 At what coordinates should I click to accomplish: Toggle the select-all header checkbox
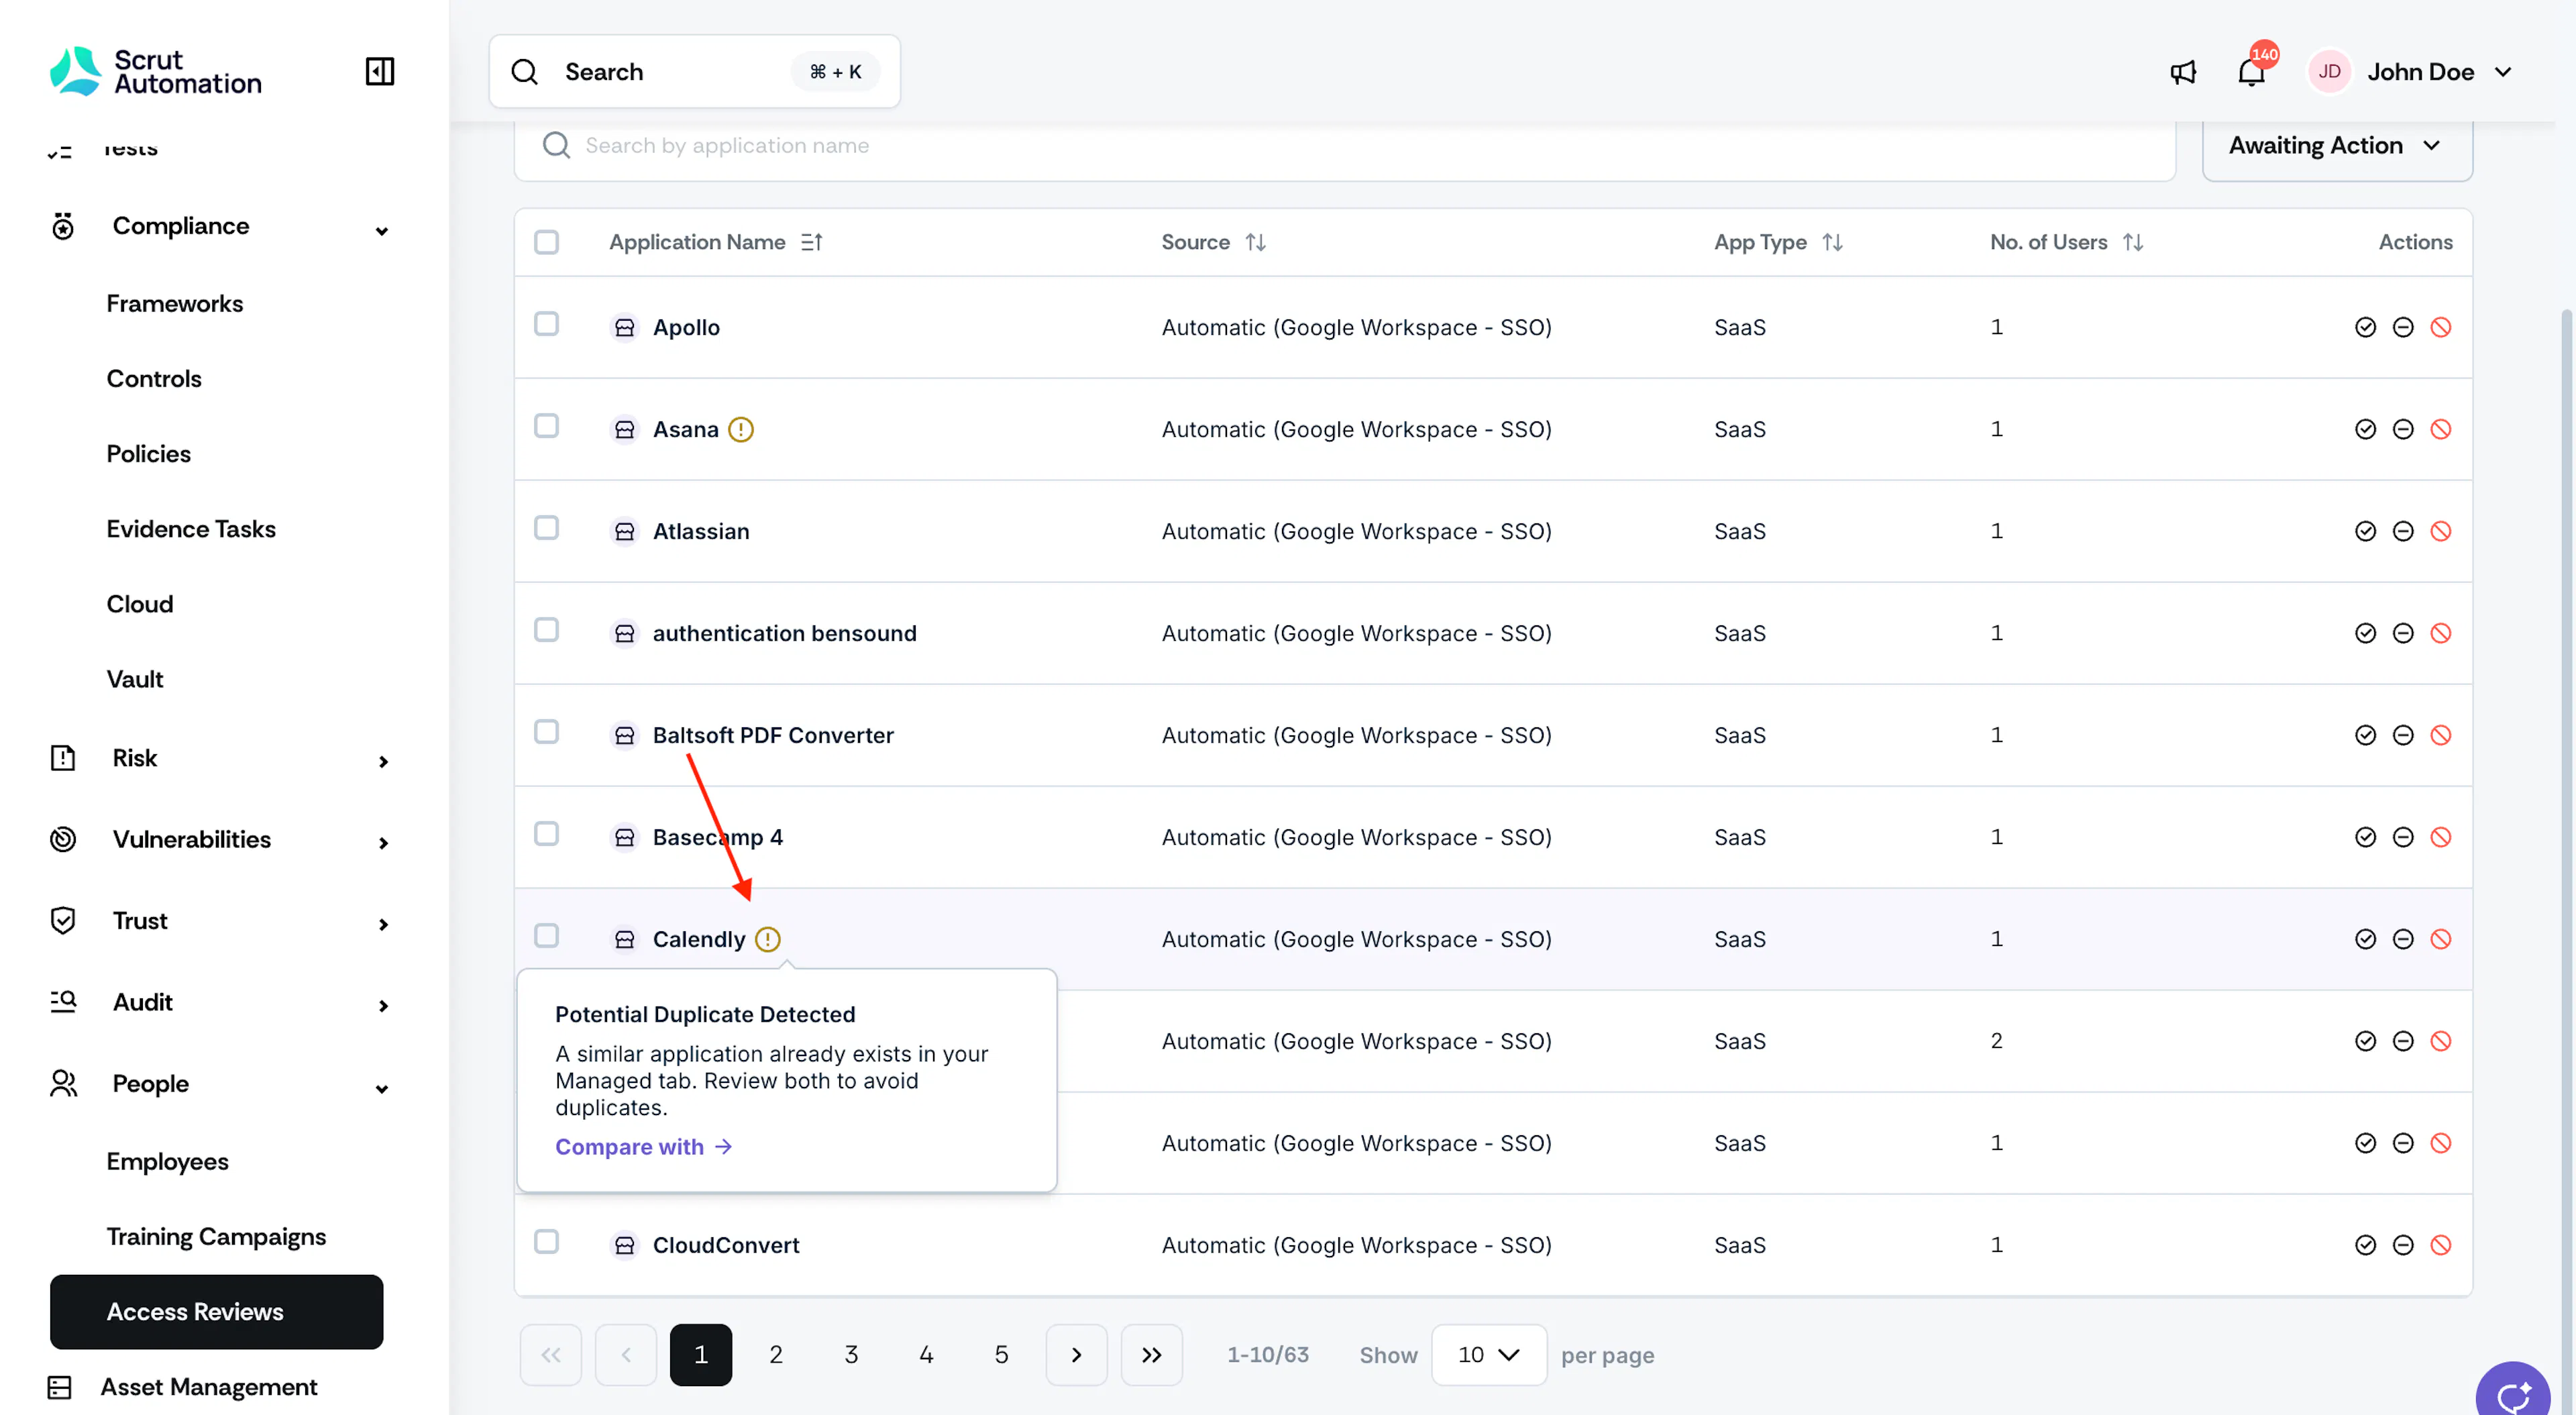pos(546,242)
